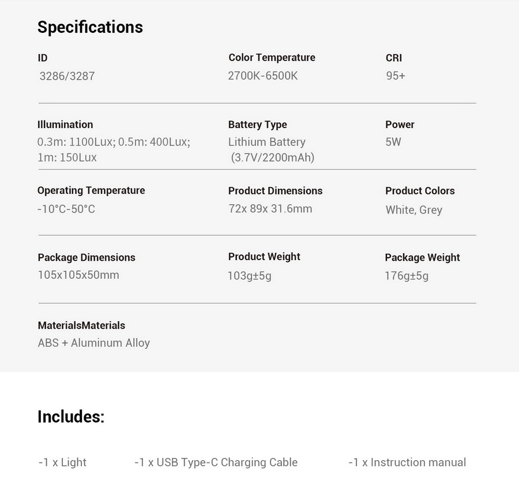Click the Battery Type label
519x481 pixels.
click(x=258, y=125)
